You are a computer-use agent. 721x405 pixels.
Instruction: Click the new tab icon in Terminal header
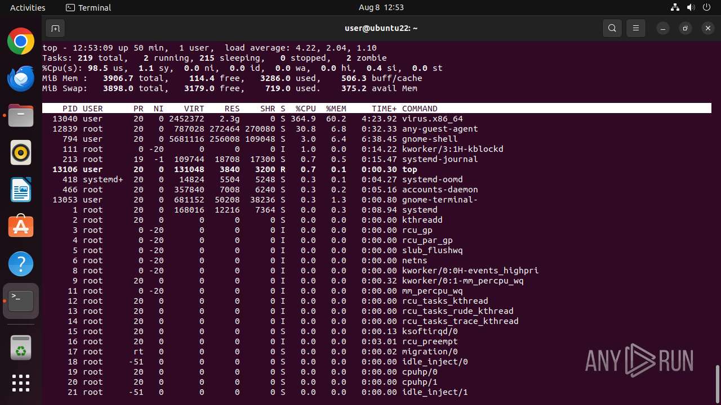coord(55,28)
